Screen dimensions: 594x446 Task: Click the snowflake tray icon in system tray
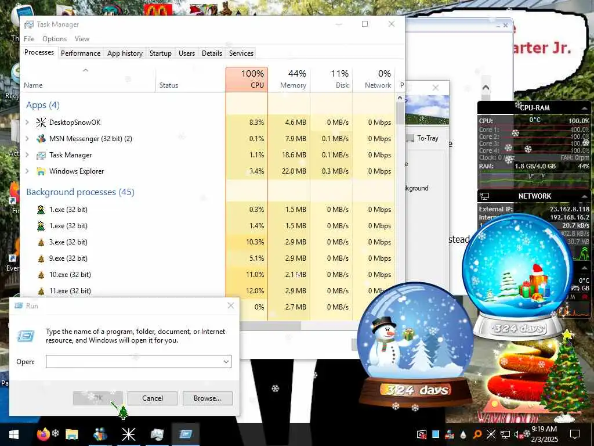tap(491, 434)
